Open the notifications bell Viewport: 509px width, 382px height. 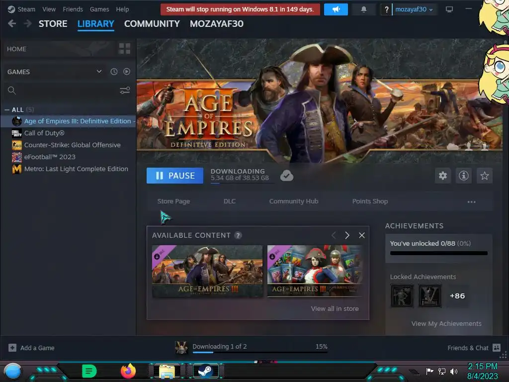(x=363, y=9)
